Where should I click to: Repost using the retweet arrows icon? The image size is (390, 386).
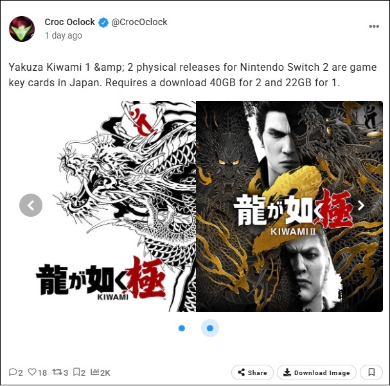(57, 372)
